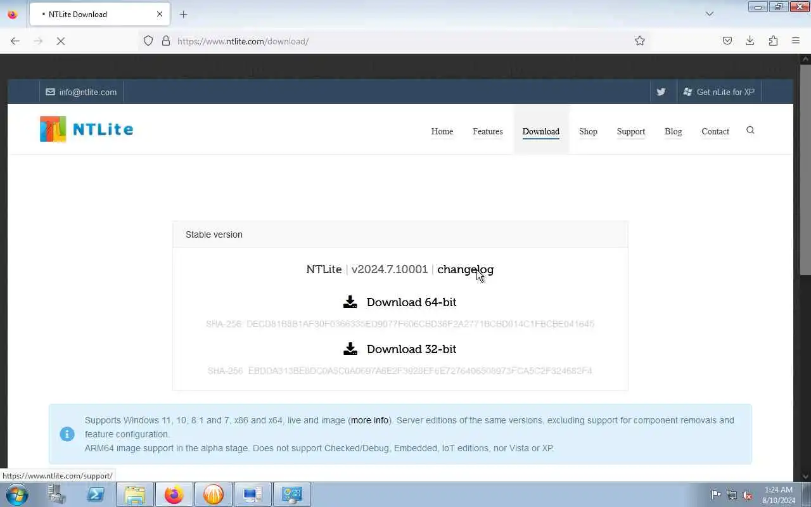This screenshot has width=811, height=507.
Task: Click the site padlock icon
Action: point(166,41)
